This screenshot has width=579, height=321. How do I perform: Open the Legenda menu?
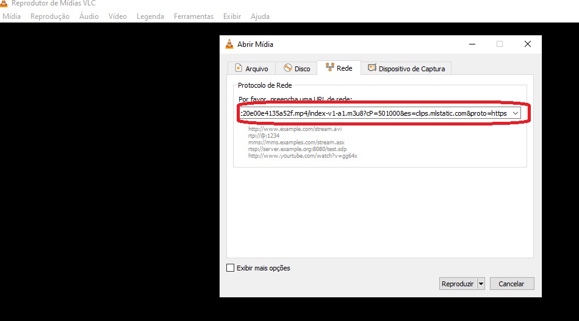pos(150,16)
